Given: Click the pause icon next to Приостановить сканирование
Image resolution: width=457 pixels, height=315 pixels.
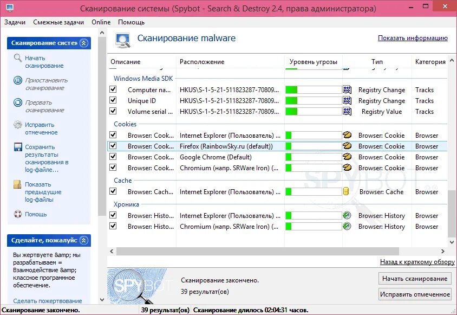Looking at the screenshot, I should click(18, 80).
